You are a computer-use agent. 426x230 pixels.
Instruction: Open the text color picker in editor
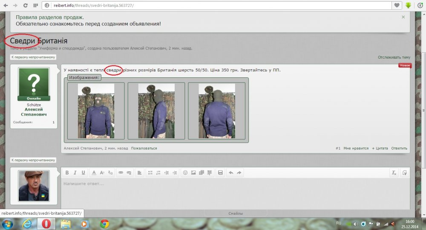point(94,173)
